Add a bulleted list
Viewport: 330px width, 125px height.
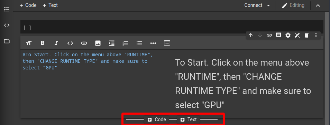tap(139, 43)
